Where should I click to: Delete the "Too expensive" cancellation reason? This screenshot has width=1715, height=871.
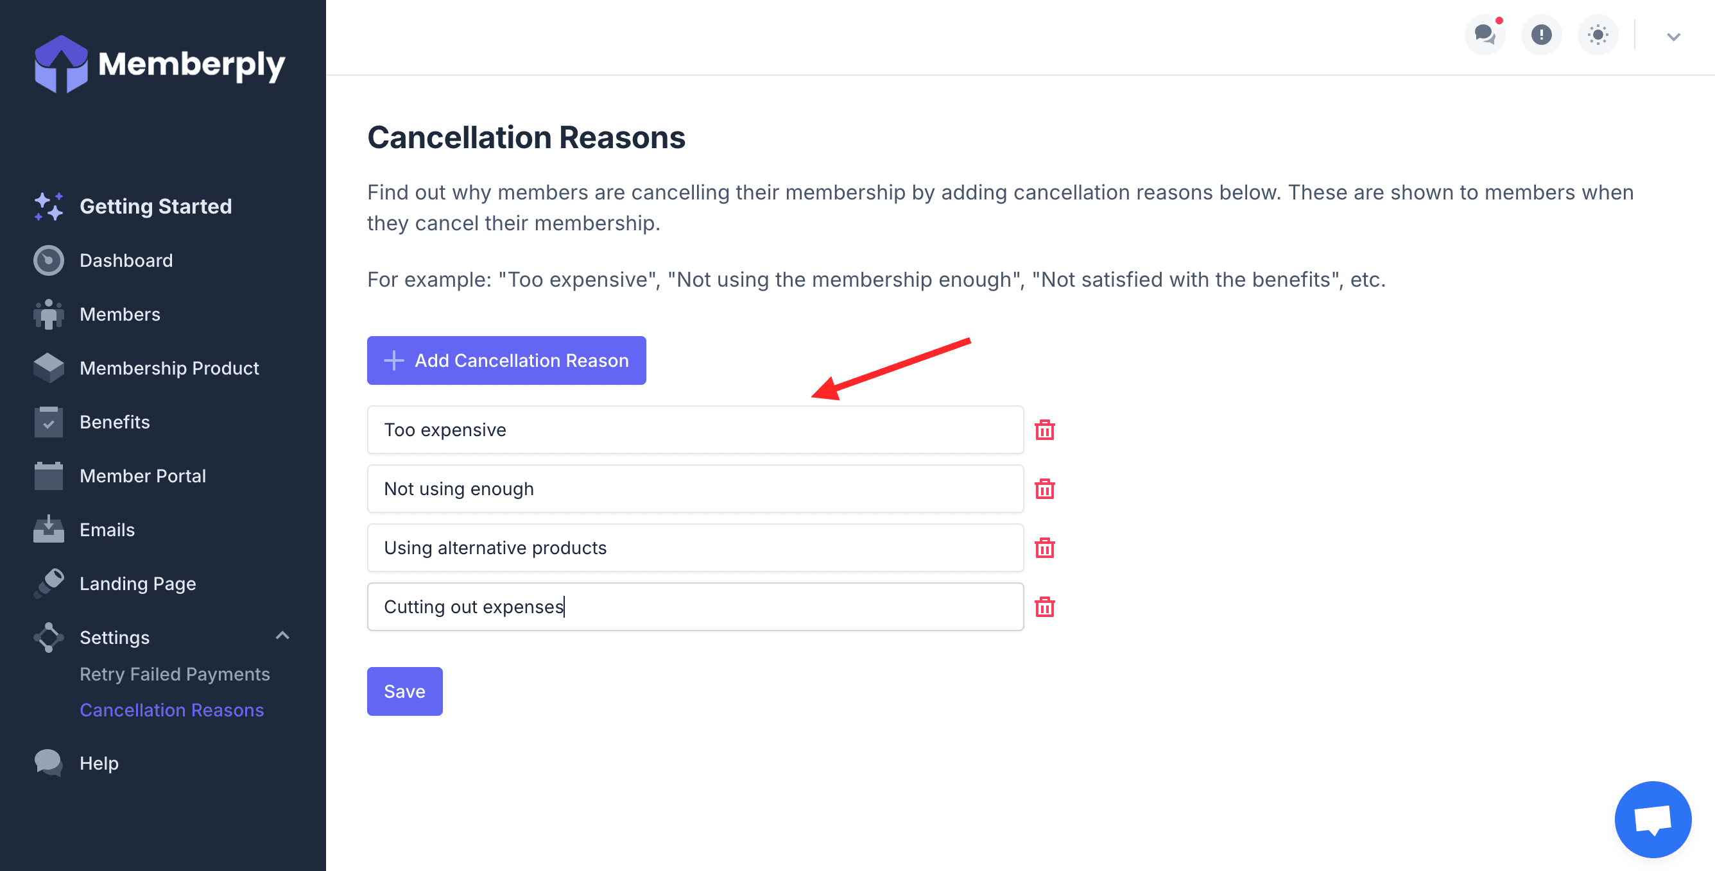[x=1044, y=430]
